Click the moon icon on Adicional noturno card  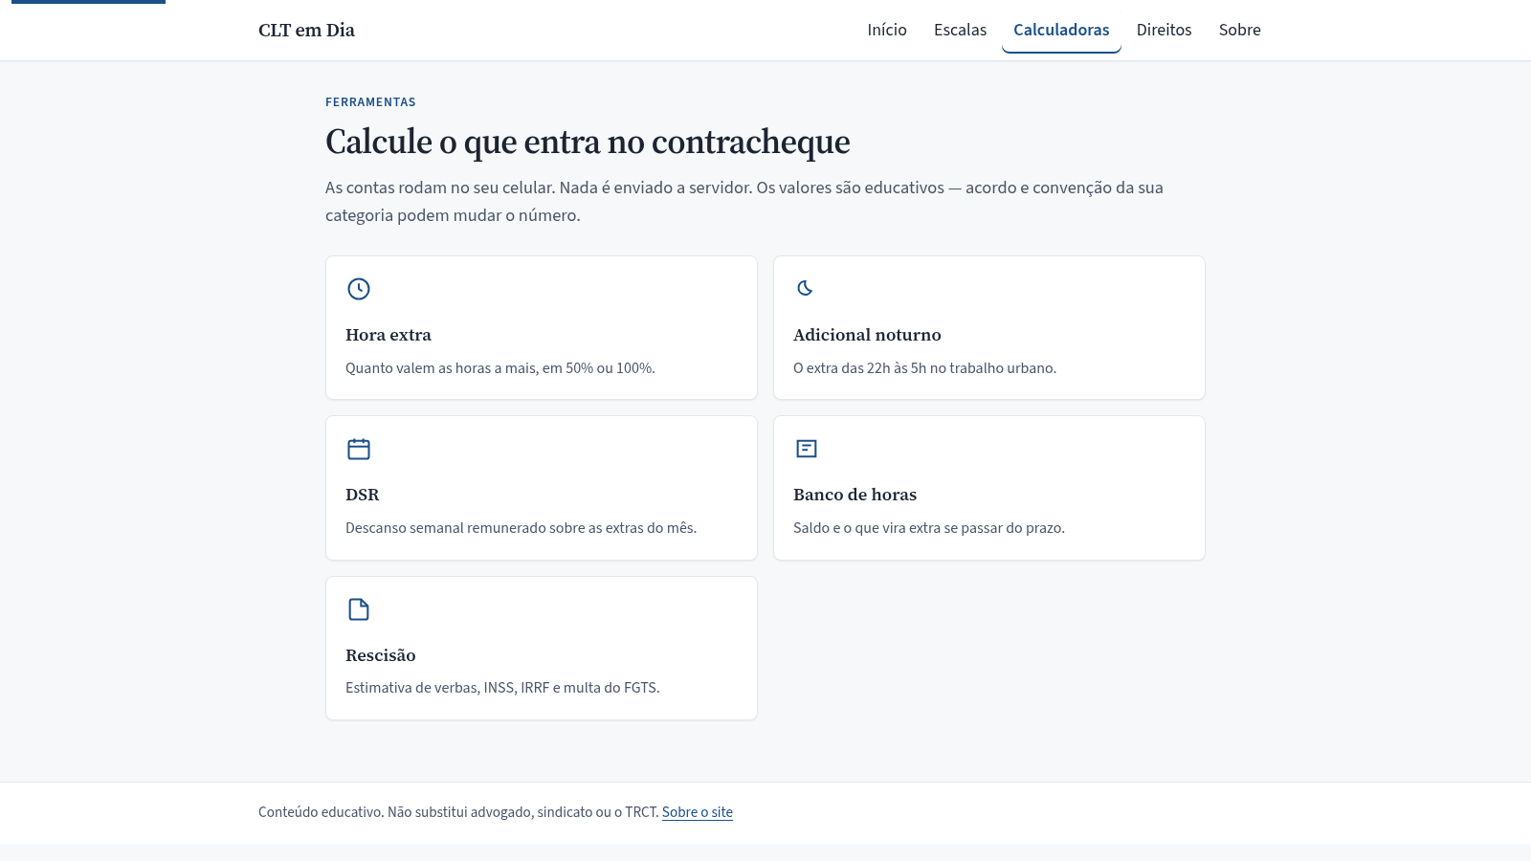[806, 288]
